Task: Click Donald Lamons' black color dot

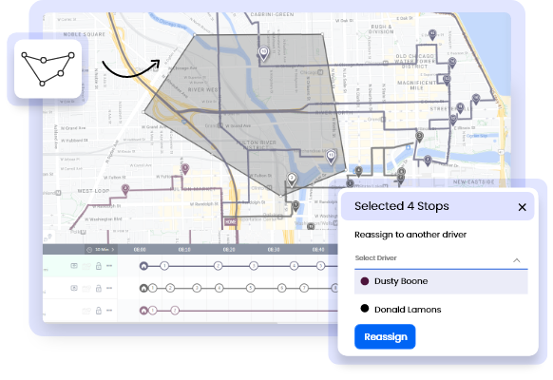Action: click(x=365, y=309)
